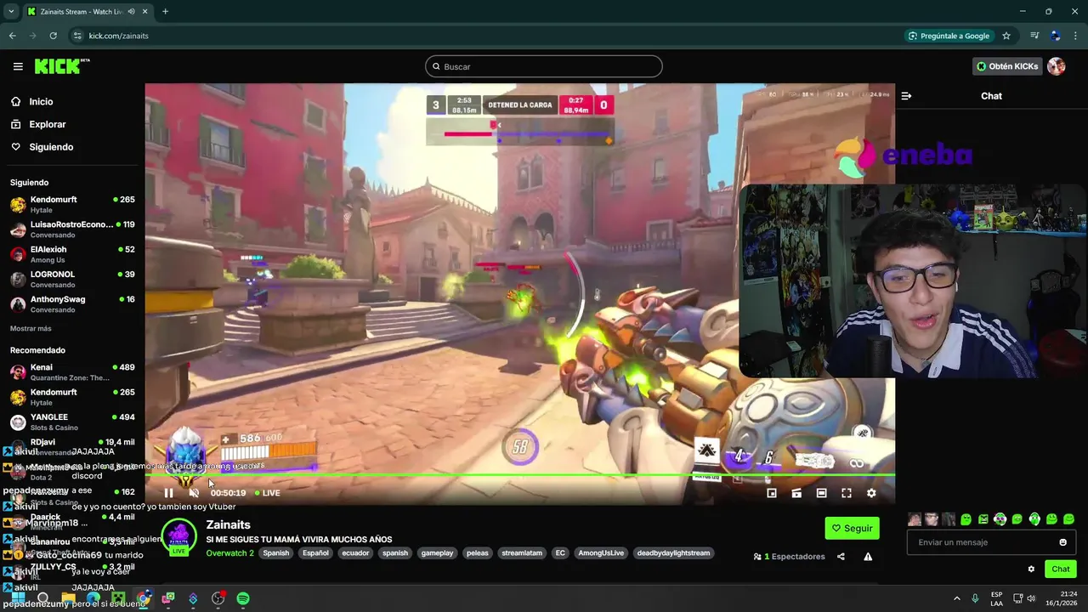Unmute the stream with the speaker icon
This screenshot has width=1088, height=612.
click(194, 493)
